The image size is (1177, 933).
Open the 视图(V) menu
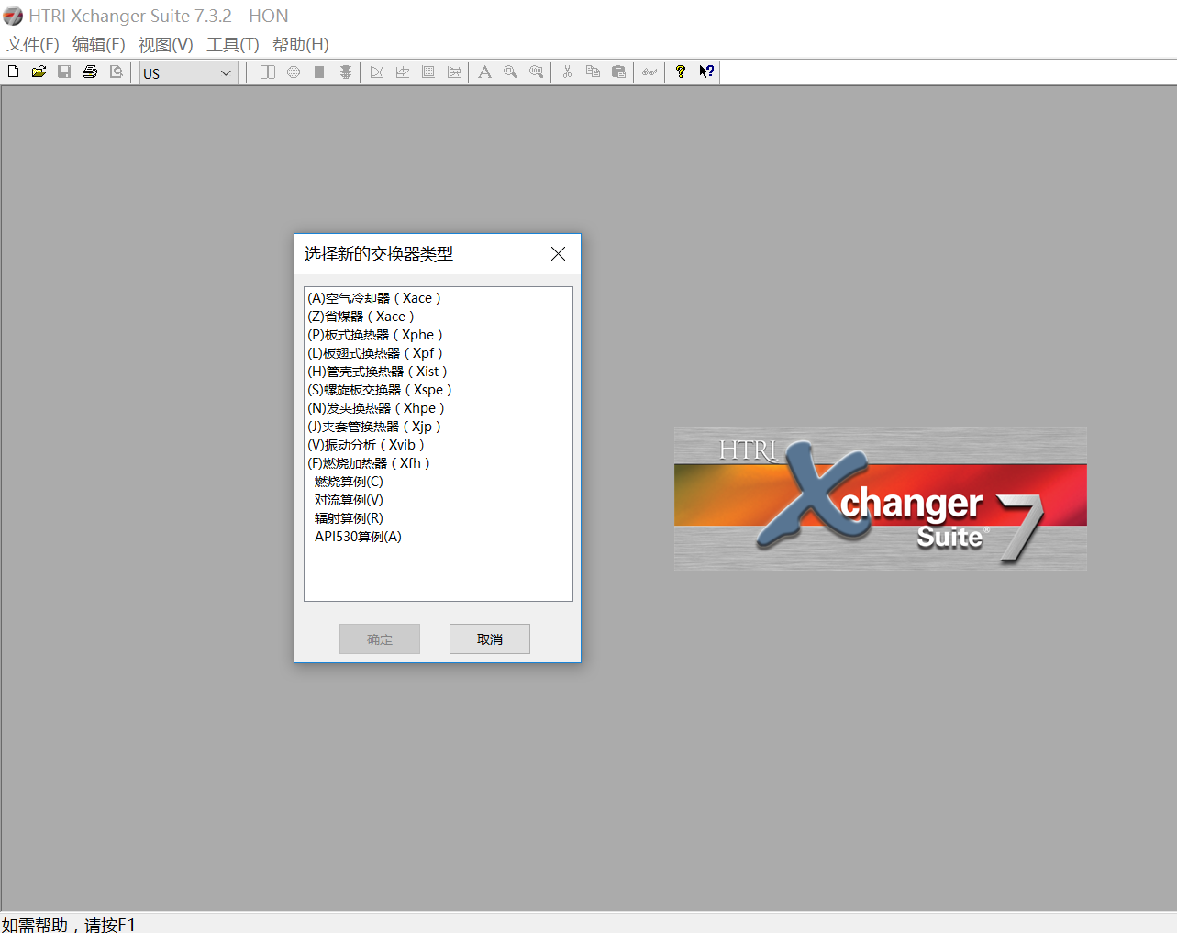[166, 45]
